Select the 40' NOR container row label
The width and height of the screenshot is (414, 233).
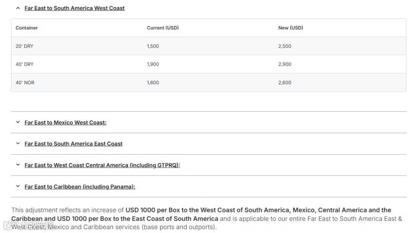pyautogui.click(x=25, y=83)
